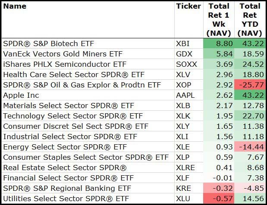Image resolution: width=267 pixels, height=205 pixels.
Task: Select the SPDR S&P Biotech ETF row
Action: click(48, 43)
